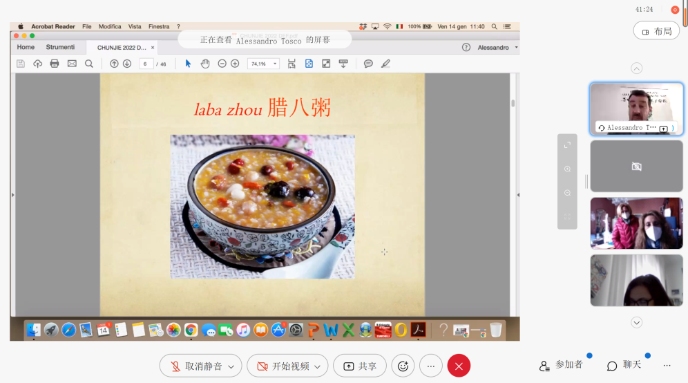This screenshot has height=383, width=688.
Task: Open the Finestra menu
Action: tap(159, 26)
